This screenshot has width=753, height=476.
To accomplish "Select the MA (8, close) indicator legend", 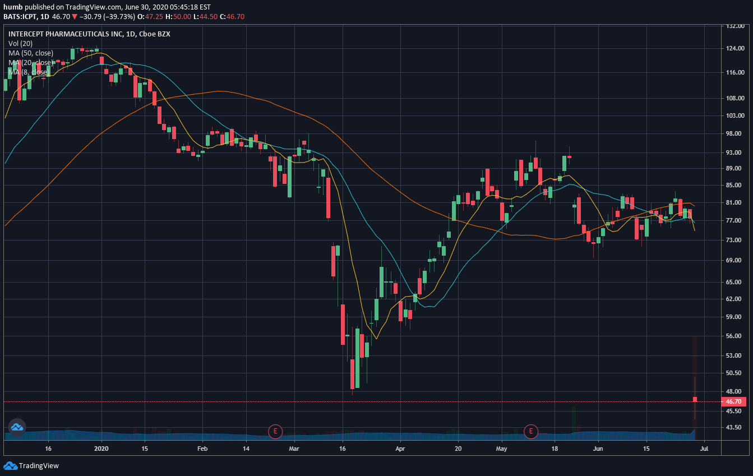I will [x=29, y=72].
